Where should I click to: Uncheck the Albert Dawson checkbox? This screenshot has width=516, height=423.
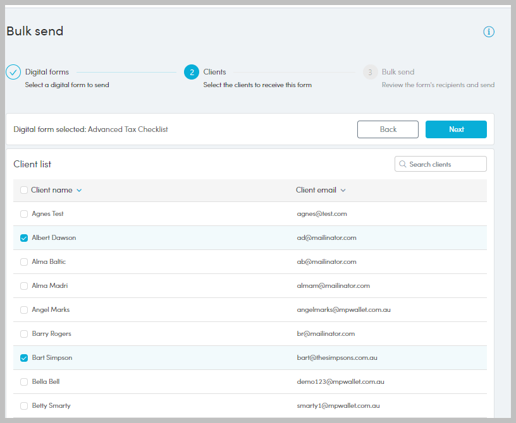point(24,238)
